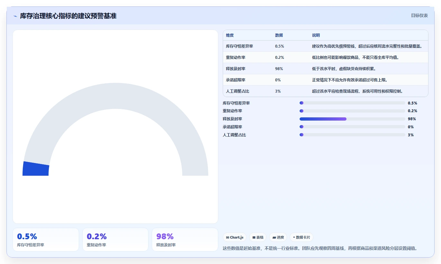The height and width of the screenshot is (264, 441).
Task: Click the note starting 低于该水平时
Action: 344,69
